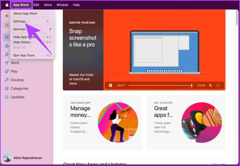
Task: Open the Help menu
Action: pos(76,5)
